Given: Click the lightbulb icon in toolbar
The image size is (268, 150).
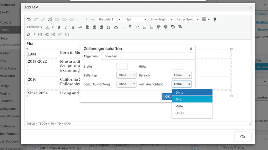Looking at the screenshot, I should pos(215,19).
